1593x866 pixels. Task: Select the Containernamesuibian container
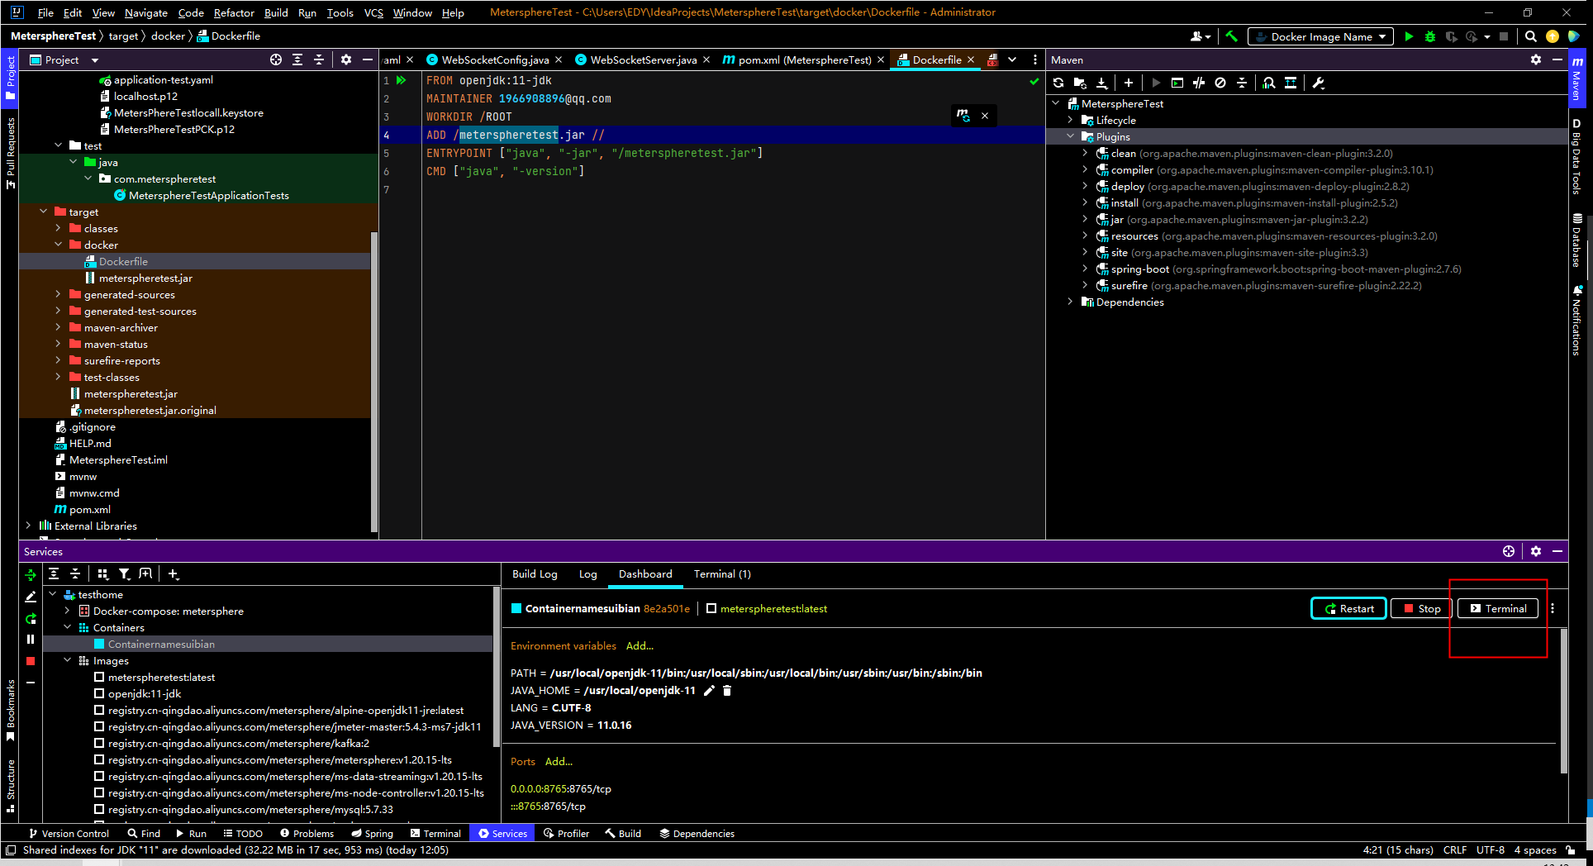pyautogui.click(x=161, y=645)
